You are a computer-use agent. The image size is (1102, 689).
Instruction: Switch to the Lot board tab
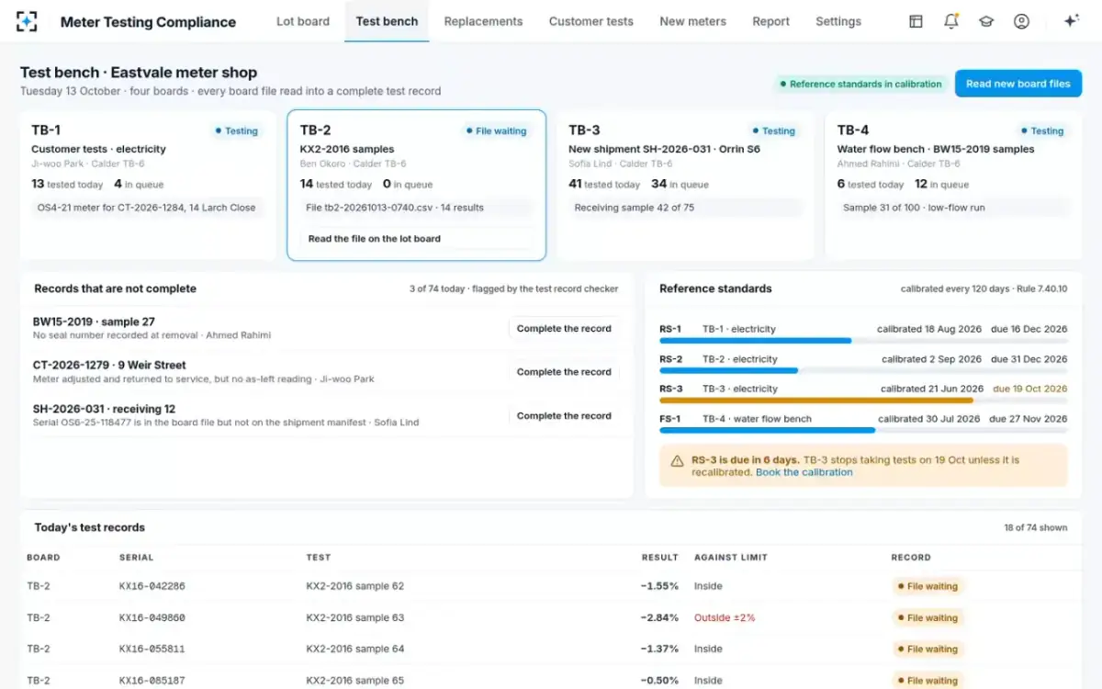tap(303, 21)
